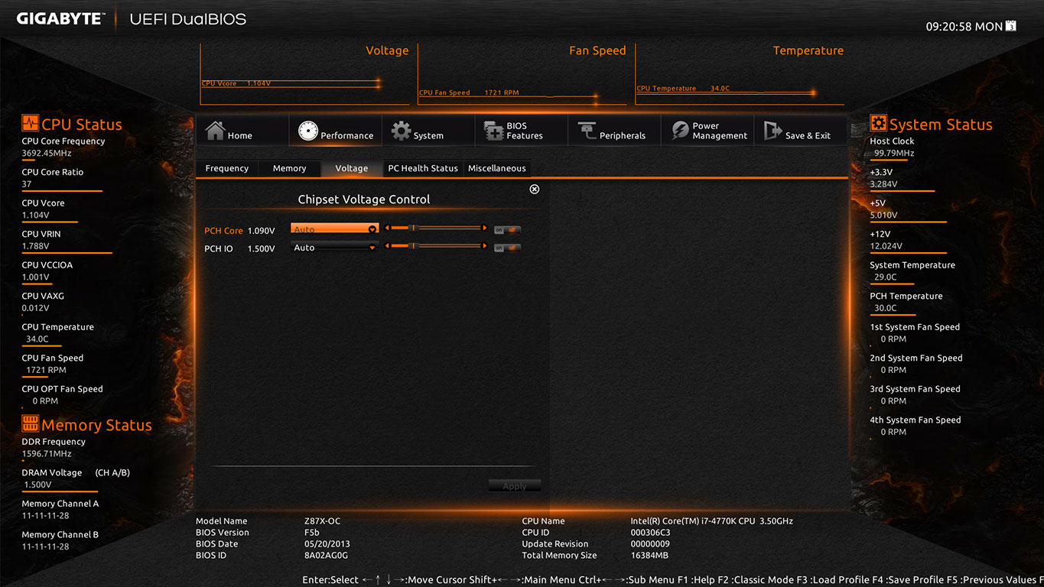Click the CPU Status heading icon
This screenshot has width=1044, height=587.
30,123
